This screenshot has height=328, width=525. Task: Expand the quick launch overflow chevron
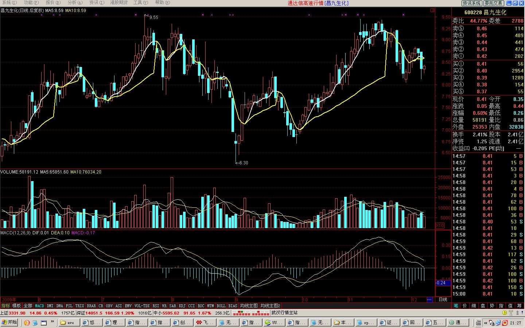tap(52, 322)
